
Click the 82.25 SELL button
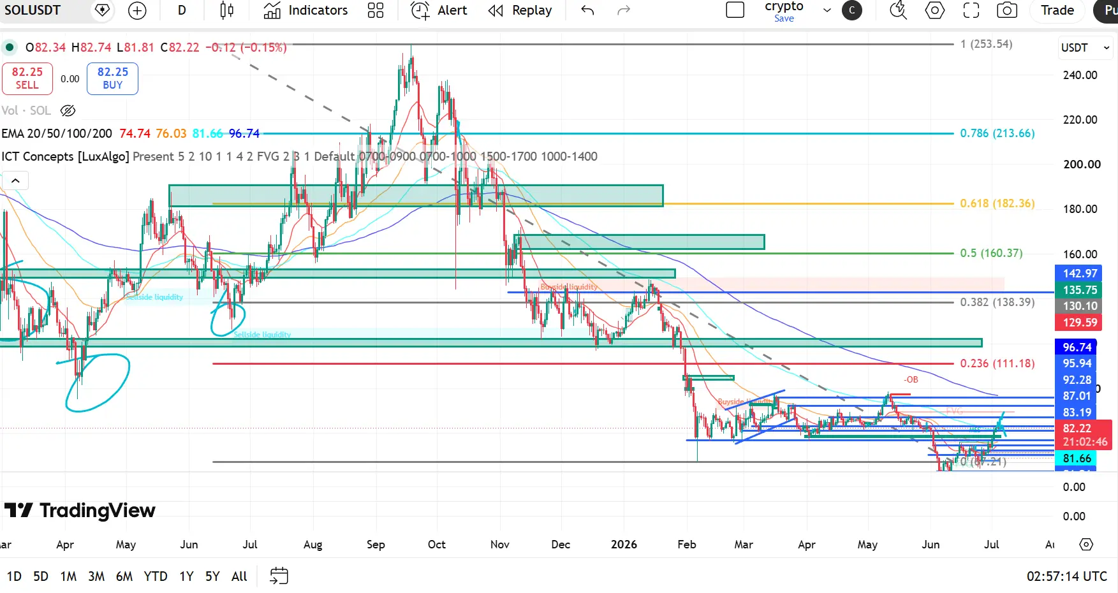[x=27, y=78]
